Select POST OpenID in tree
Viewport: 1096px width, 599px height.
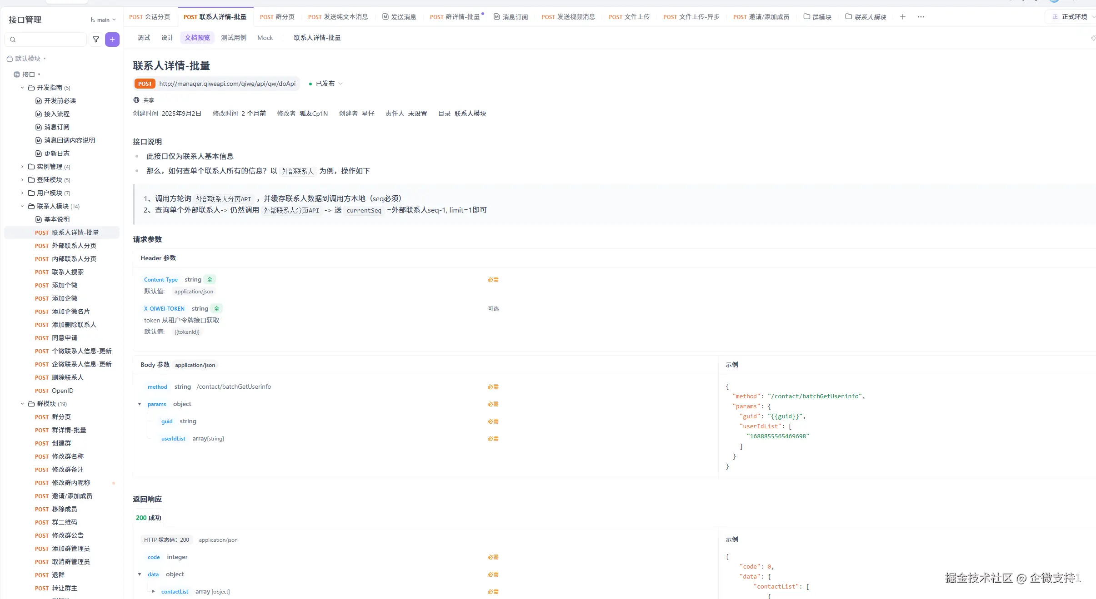pos(54,391)
